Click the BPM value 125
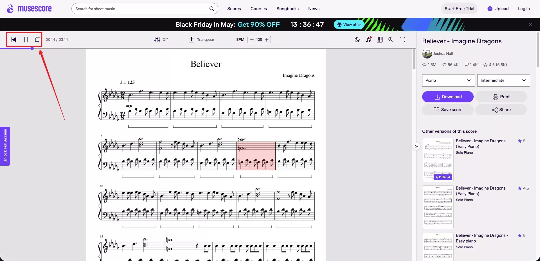 pyautogui.click(x=259, y=40)
